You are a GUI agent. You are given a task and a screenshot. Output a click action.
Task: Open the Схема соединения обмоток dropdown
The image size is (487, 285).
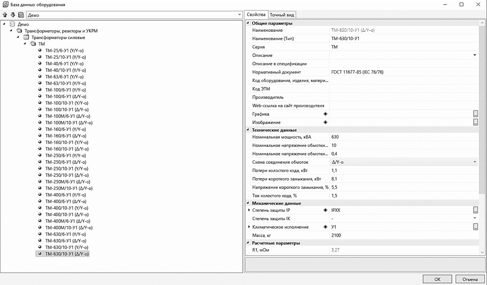coord(475,162)
